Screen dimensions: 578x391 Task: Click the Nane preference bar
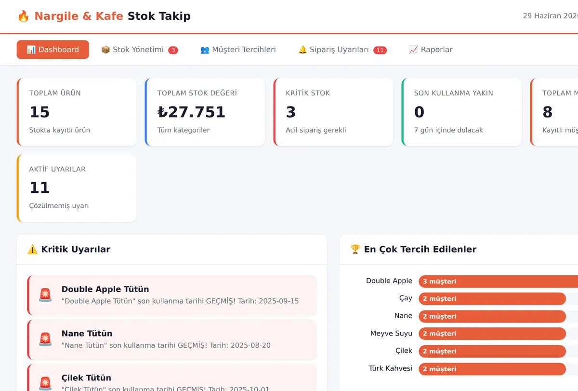tap(492, 316)
